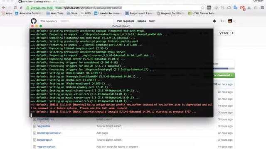Open the HTML Canvas Reference bookmark
Viewport: 266px width, 149px height.
click(202, 13)
